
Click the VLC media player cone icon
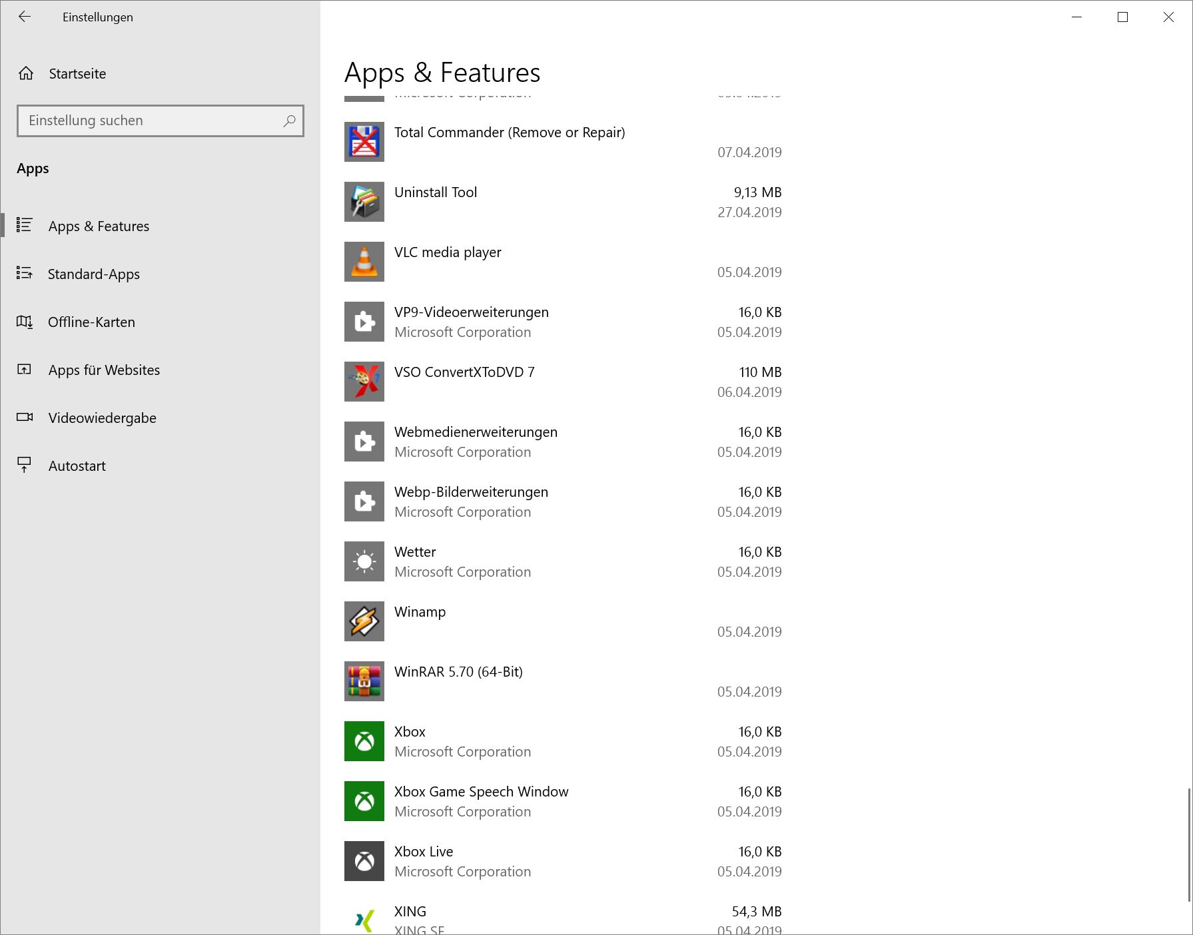coord(364,262)
